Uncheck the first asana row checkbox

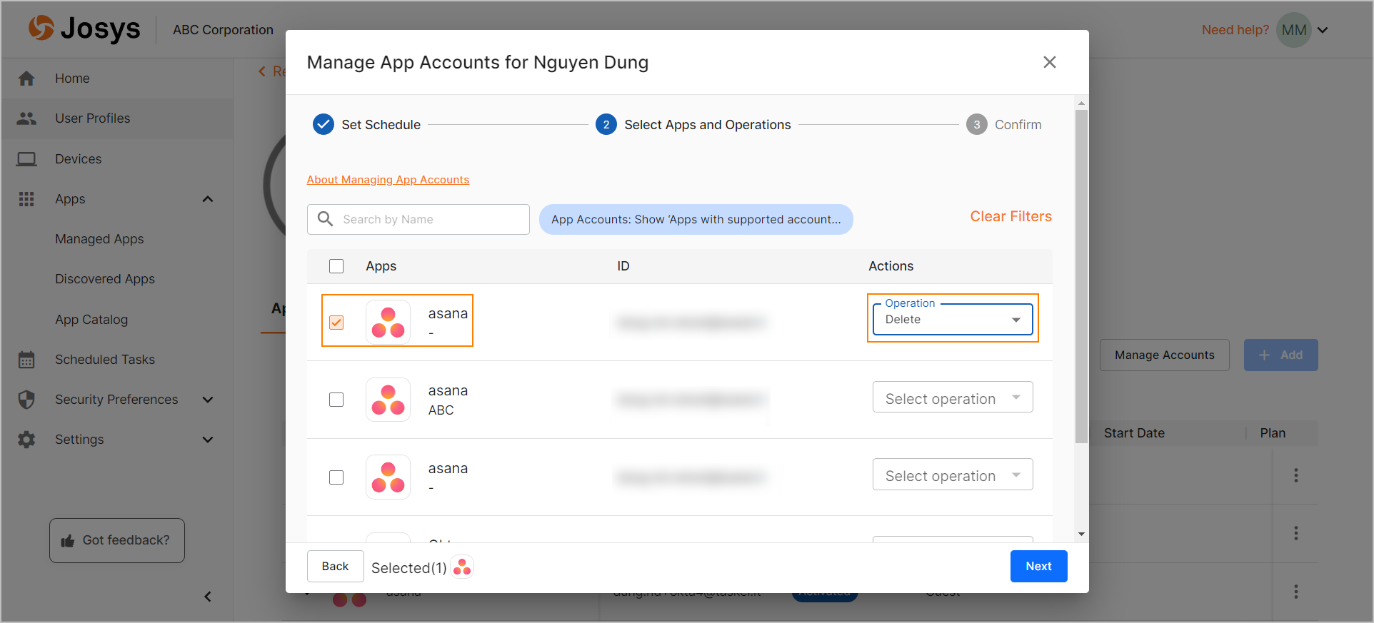coord(336,323)
